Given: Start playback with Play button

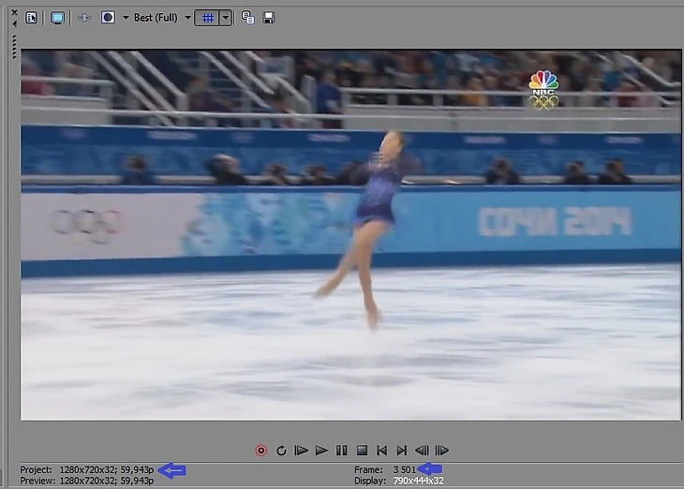Looking at the screenshot, I should 321,451.
